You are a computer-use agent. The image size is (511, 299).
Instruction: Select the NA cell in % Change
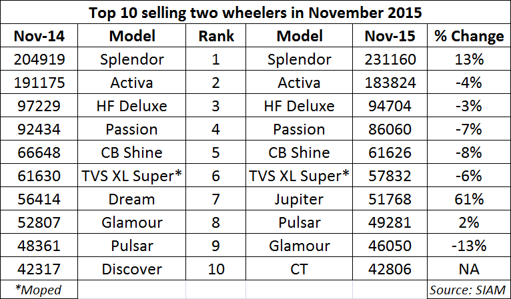(x=469, y=269)
